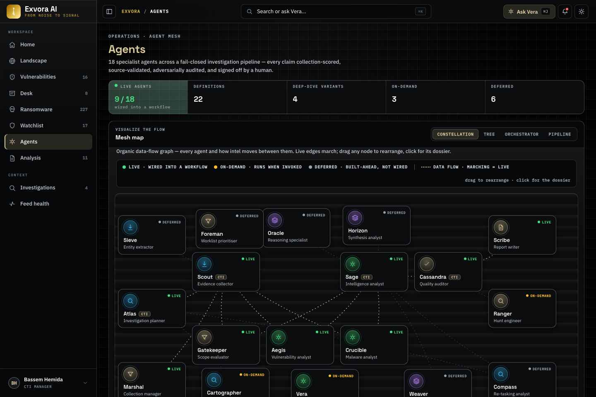Open the Scout Evidence collector node
The height and width of the screenshot is (397, 596).
pyautogui.click(x=226, y=272)
